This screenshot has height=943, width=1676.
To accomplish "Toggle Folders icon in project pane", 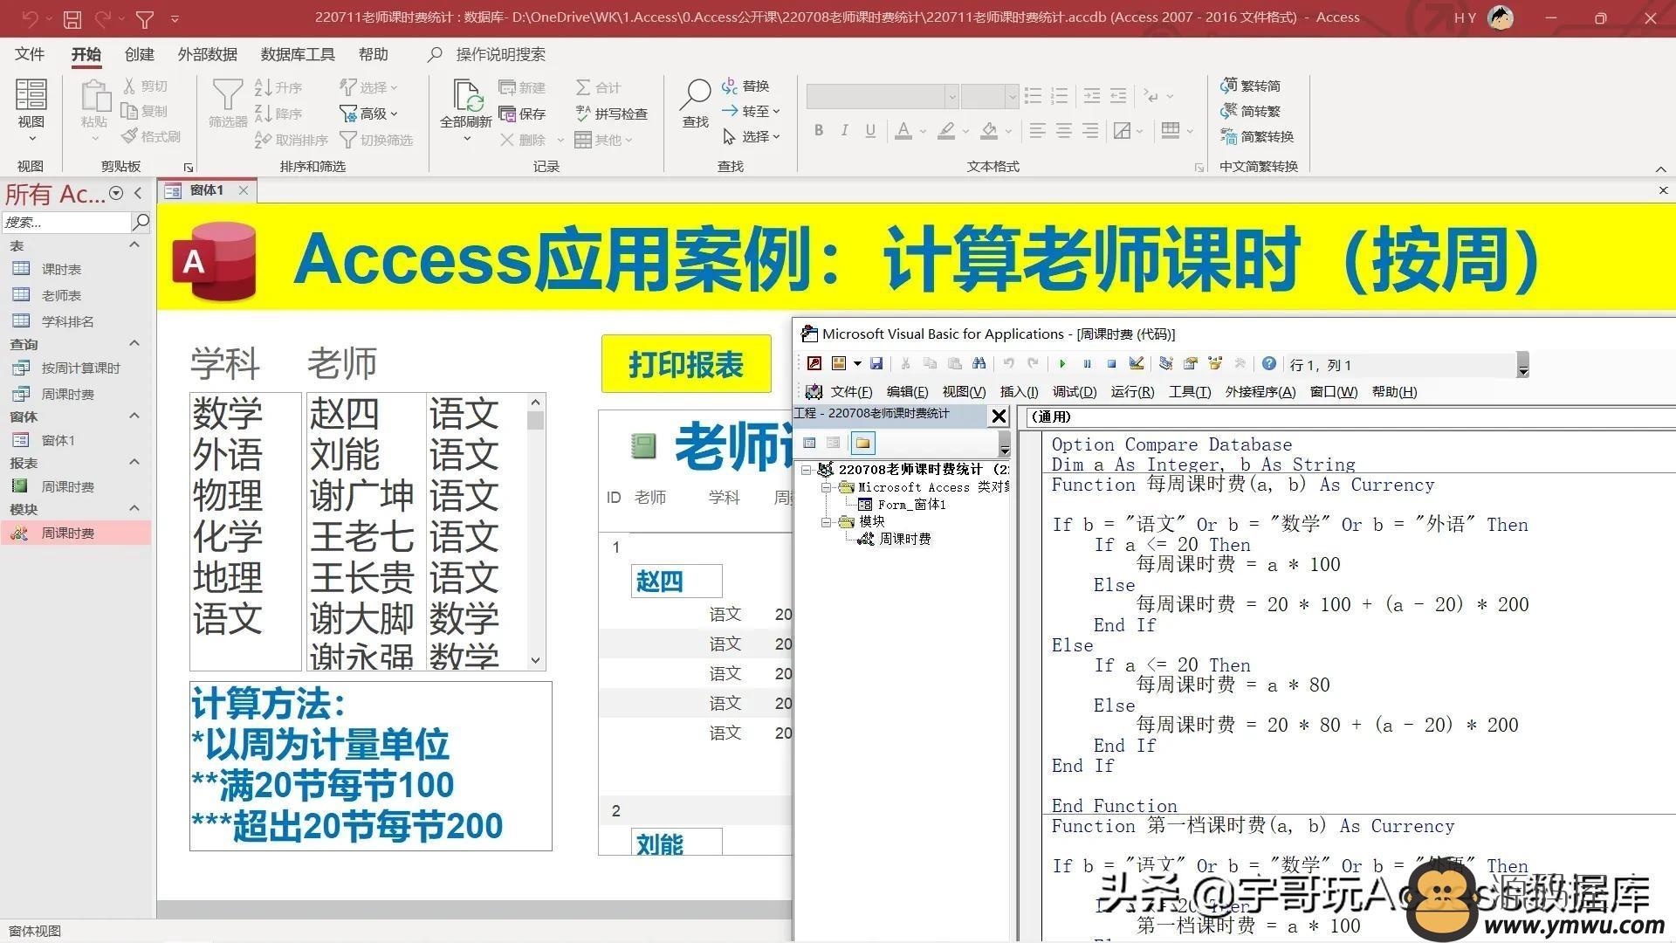I will [863, 443].
